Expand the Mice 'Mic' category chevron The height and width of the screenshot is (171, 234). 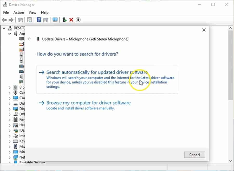click(x=10, y=147)
